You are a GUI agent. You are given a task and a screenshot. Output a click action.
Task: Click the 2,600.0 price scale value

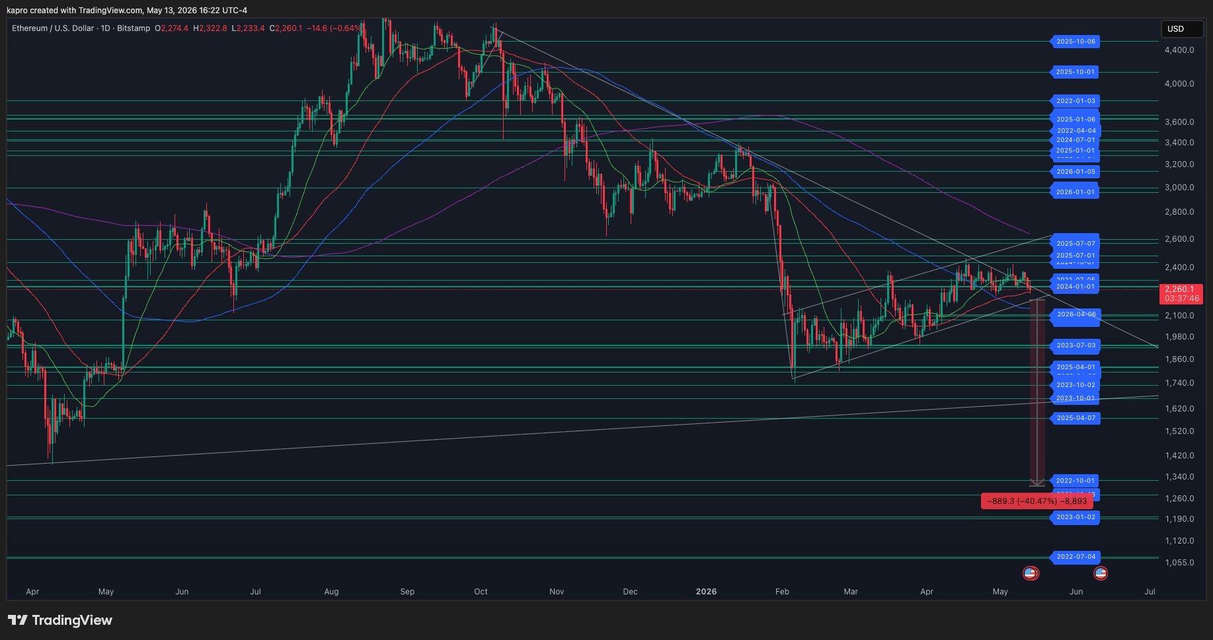[x=1179, y=239]
